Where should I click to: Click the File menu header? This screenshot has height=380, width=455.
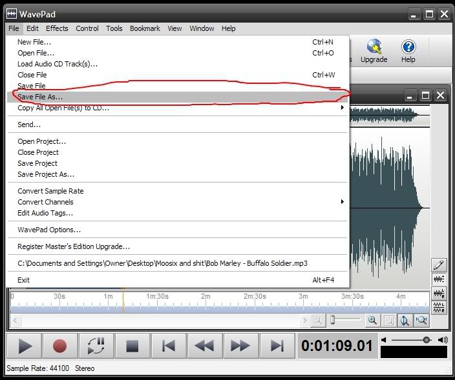(x=14, y=28)
